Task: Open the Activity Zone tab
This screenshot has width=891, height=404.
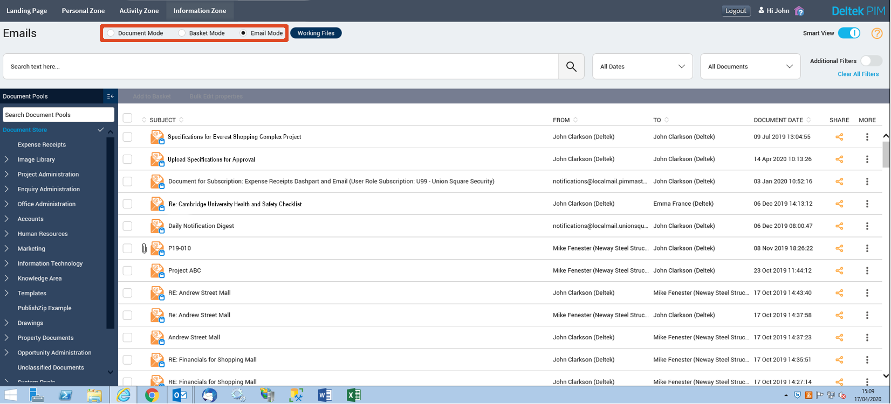Action: point(139,11)
